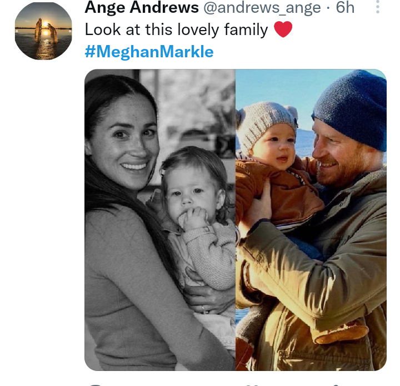The image size is (400, 386).
Task: Open the three-dot more options menu
Action: (x=378, y=7)
